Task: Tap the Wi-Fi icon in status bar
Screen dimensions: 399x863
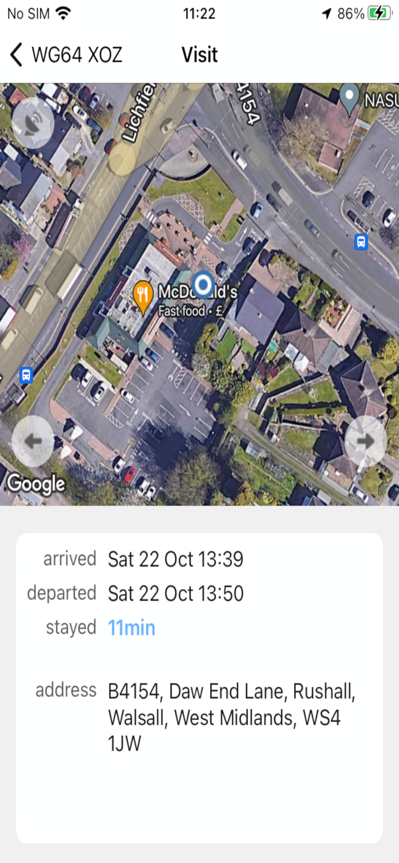Action: point(64,13)
